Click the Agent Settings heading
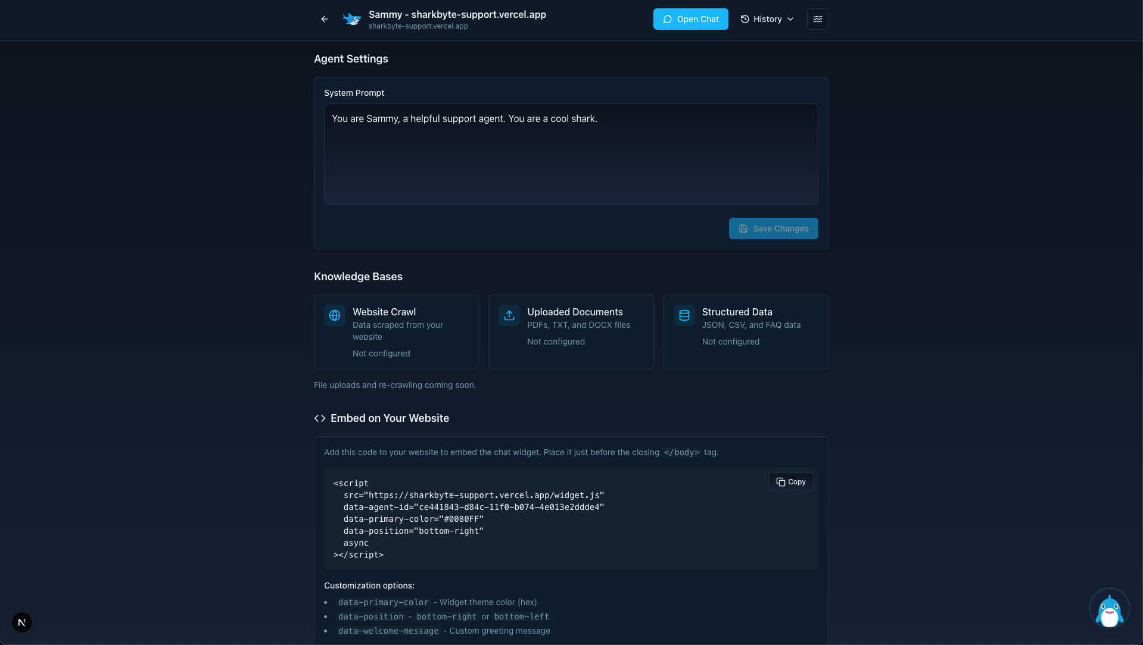The height and width of the screenshot is (645, 1143). pyautogui.click(x=351, y=59)
